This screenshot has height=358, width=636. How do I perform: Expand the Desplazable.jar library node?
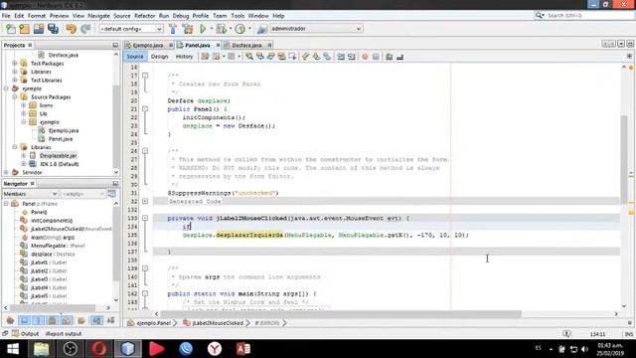[24, 155]
